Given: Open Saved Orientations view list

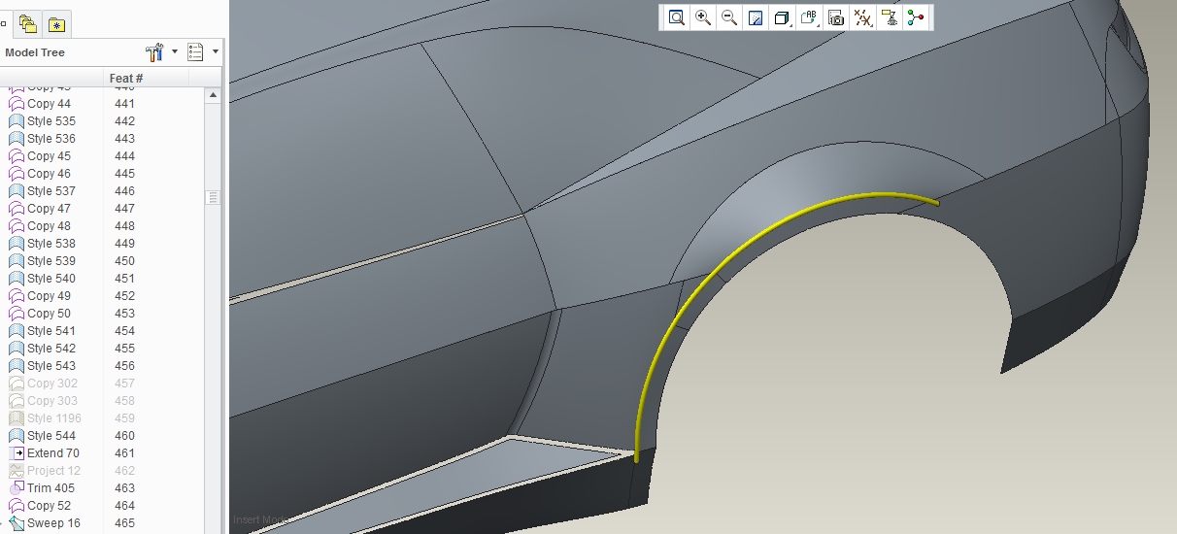Looking at the screenshot, I should [809, 17].
